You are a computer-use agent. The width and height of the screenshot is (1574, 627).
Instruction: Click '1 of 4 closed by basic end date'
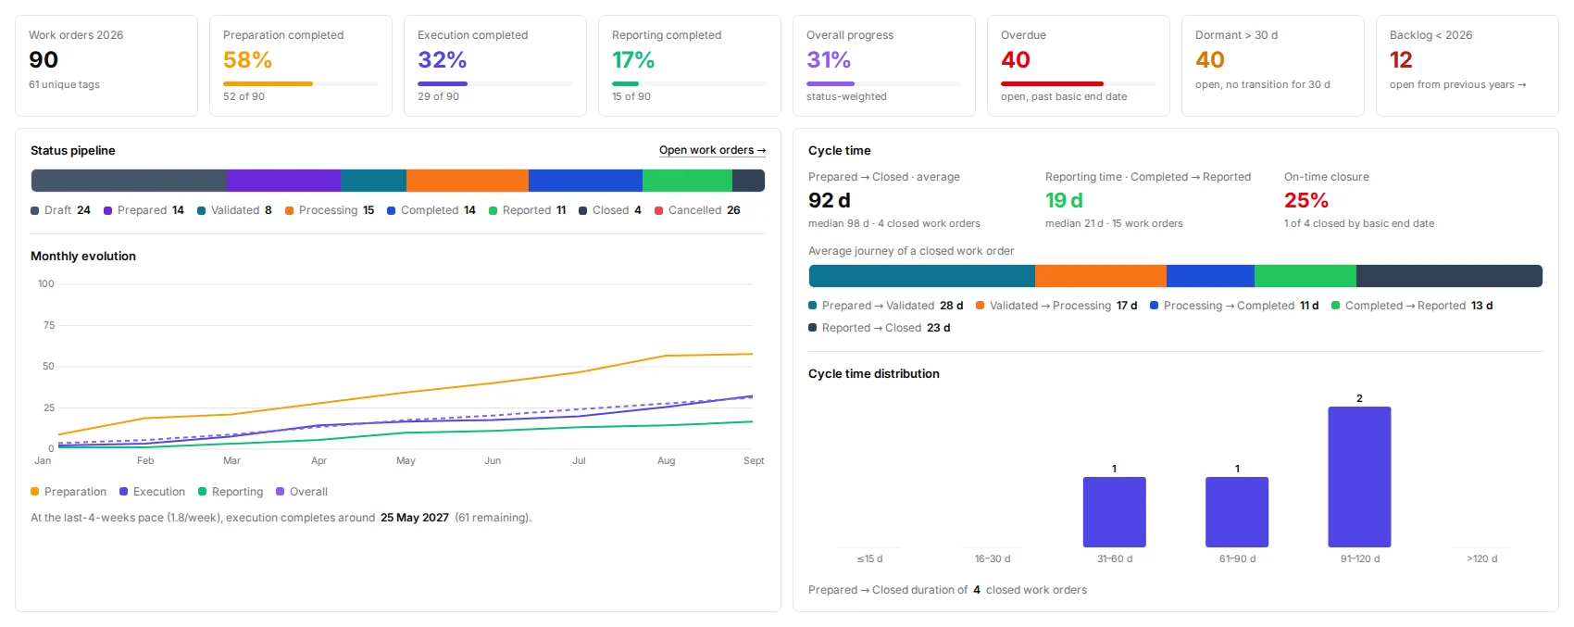click(1359, 223)
